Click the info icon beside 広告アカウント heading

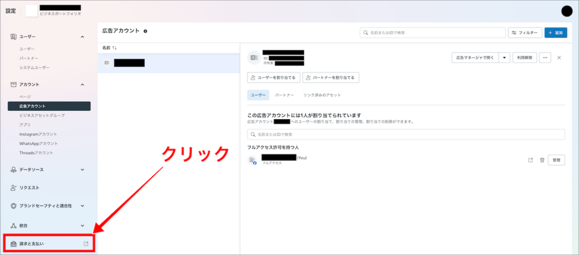(x=145, y=31)
